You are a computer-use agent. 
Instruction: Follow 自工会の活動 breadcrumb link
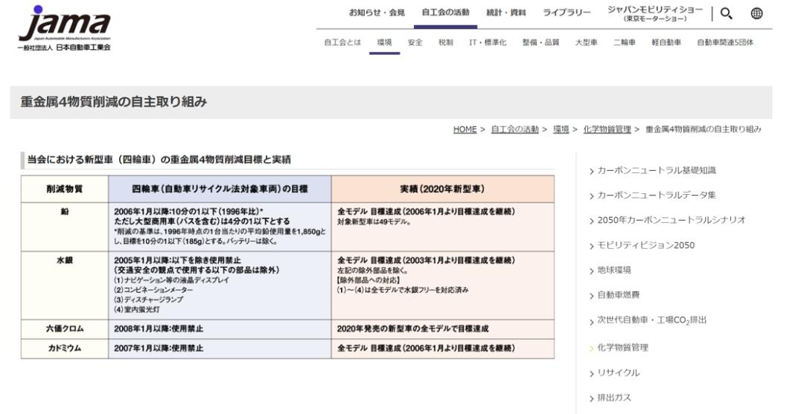pos(515,129)
